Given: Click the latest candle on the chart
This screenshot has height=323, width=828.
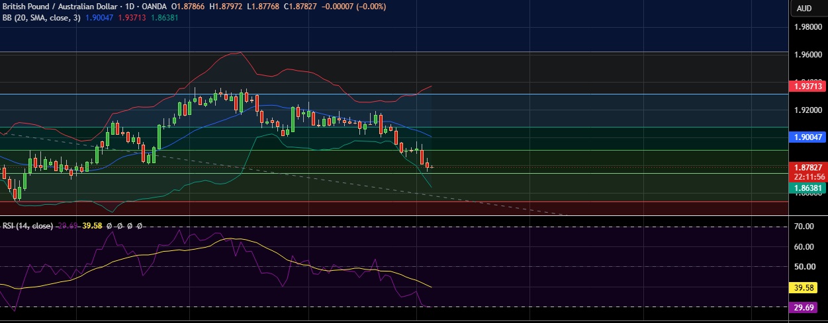Looking at the screenshot, I should 432,167.
